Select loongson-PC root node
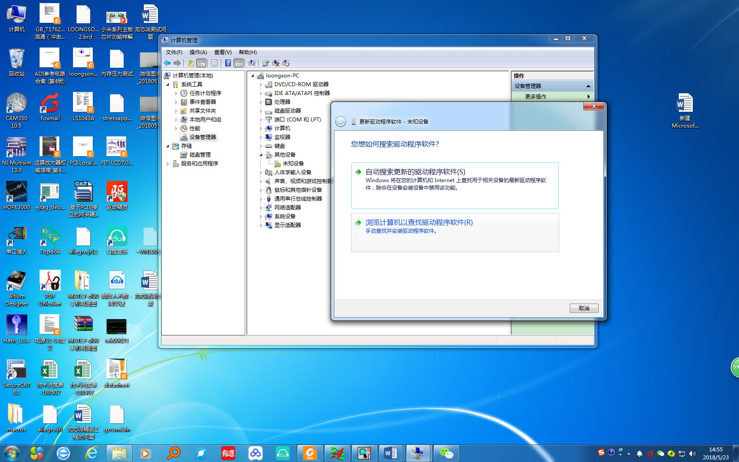The width and height of the screenshot is (739, 462). pyautogui.click(x=282, y=76)
